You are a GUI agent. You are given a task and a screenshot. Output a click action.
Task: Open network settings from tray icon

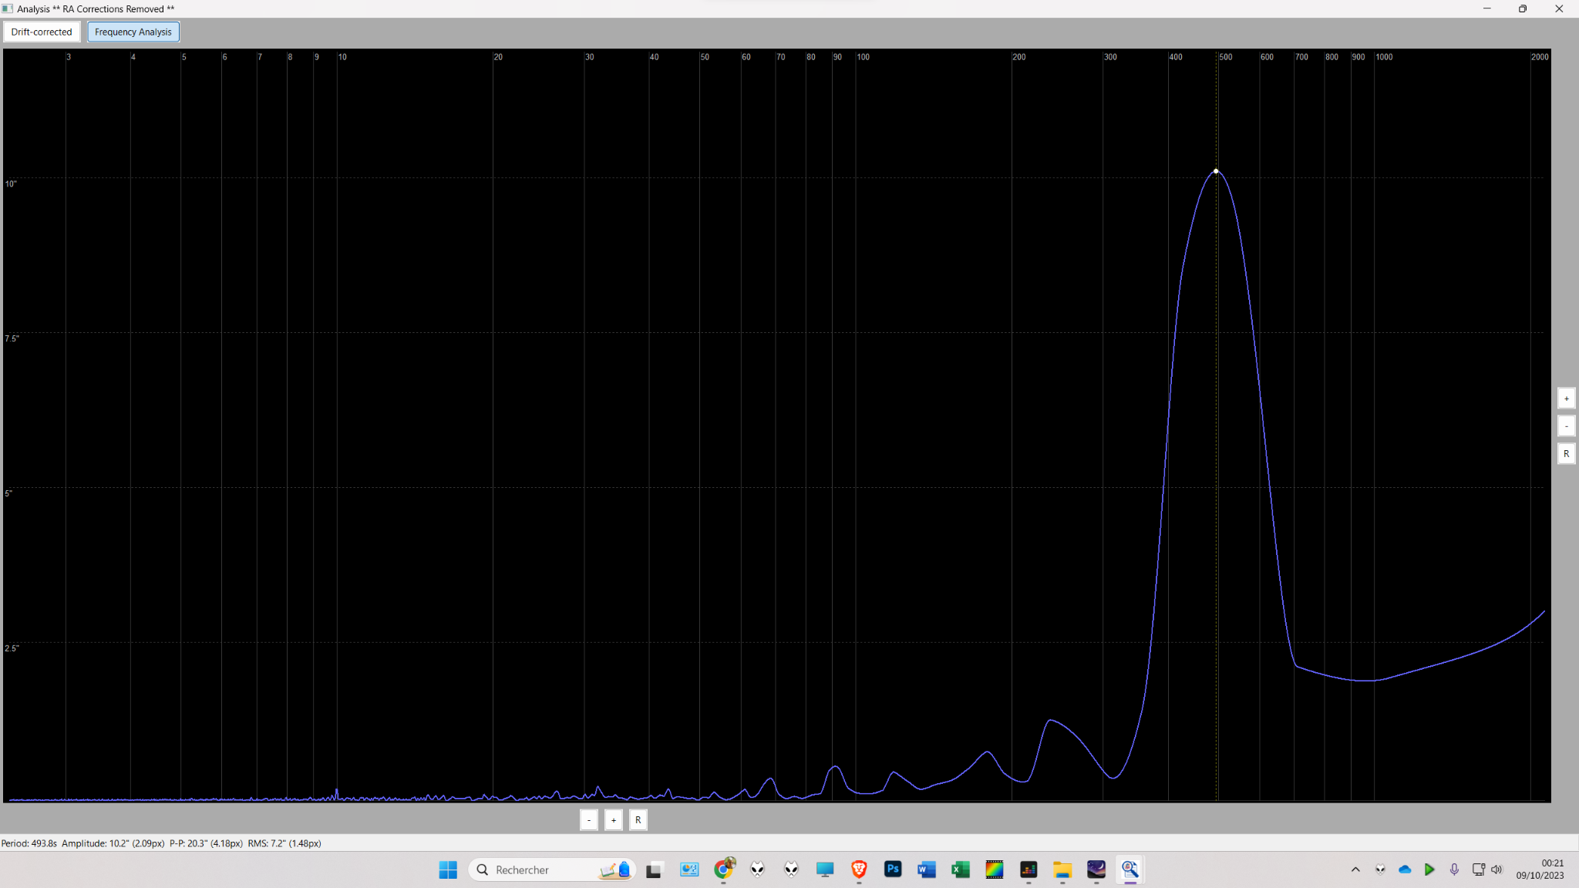point(1478,869)
